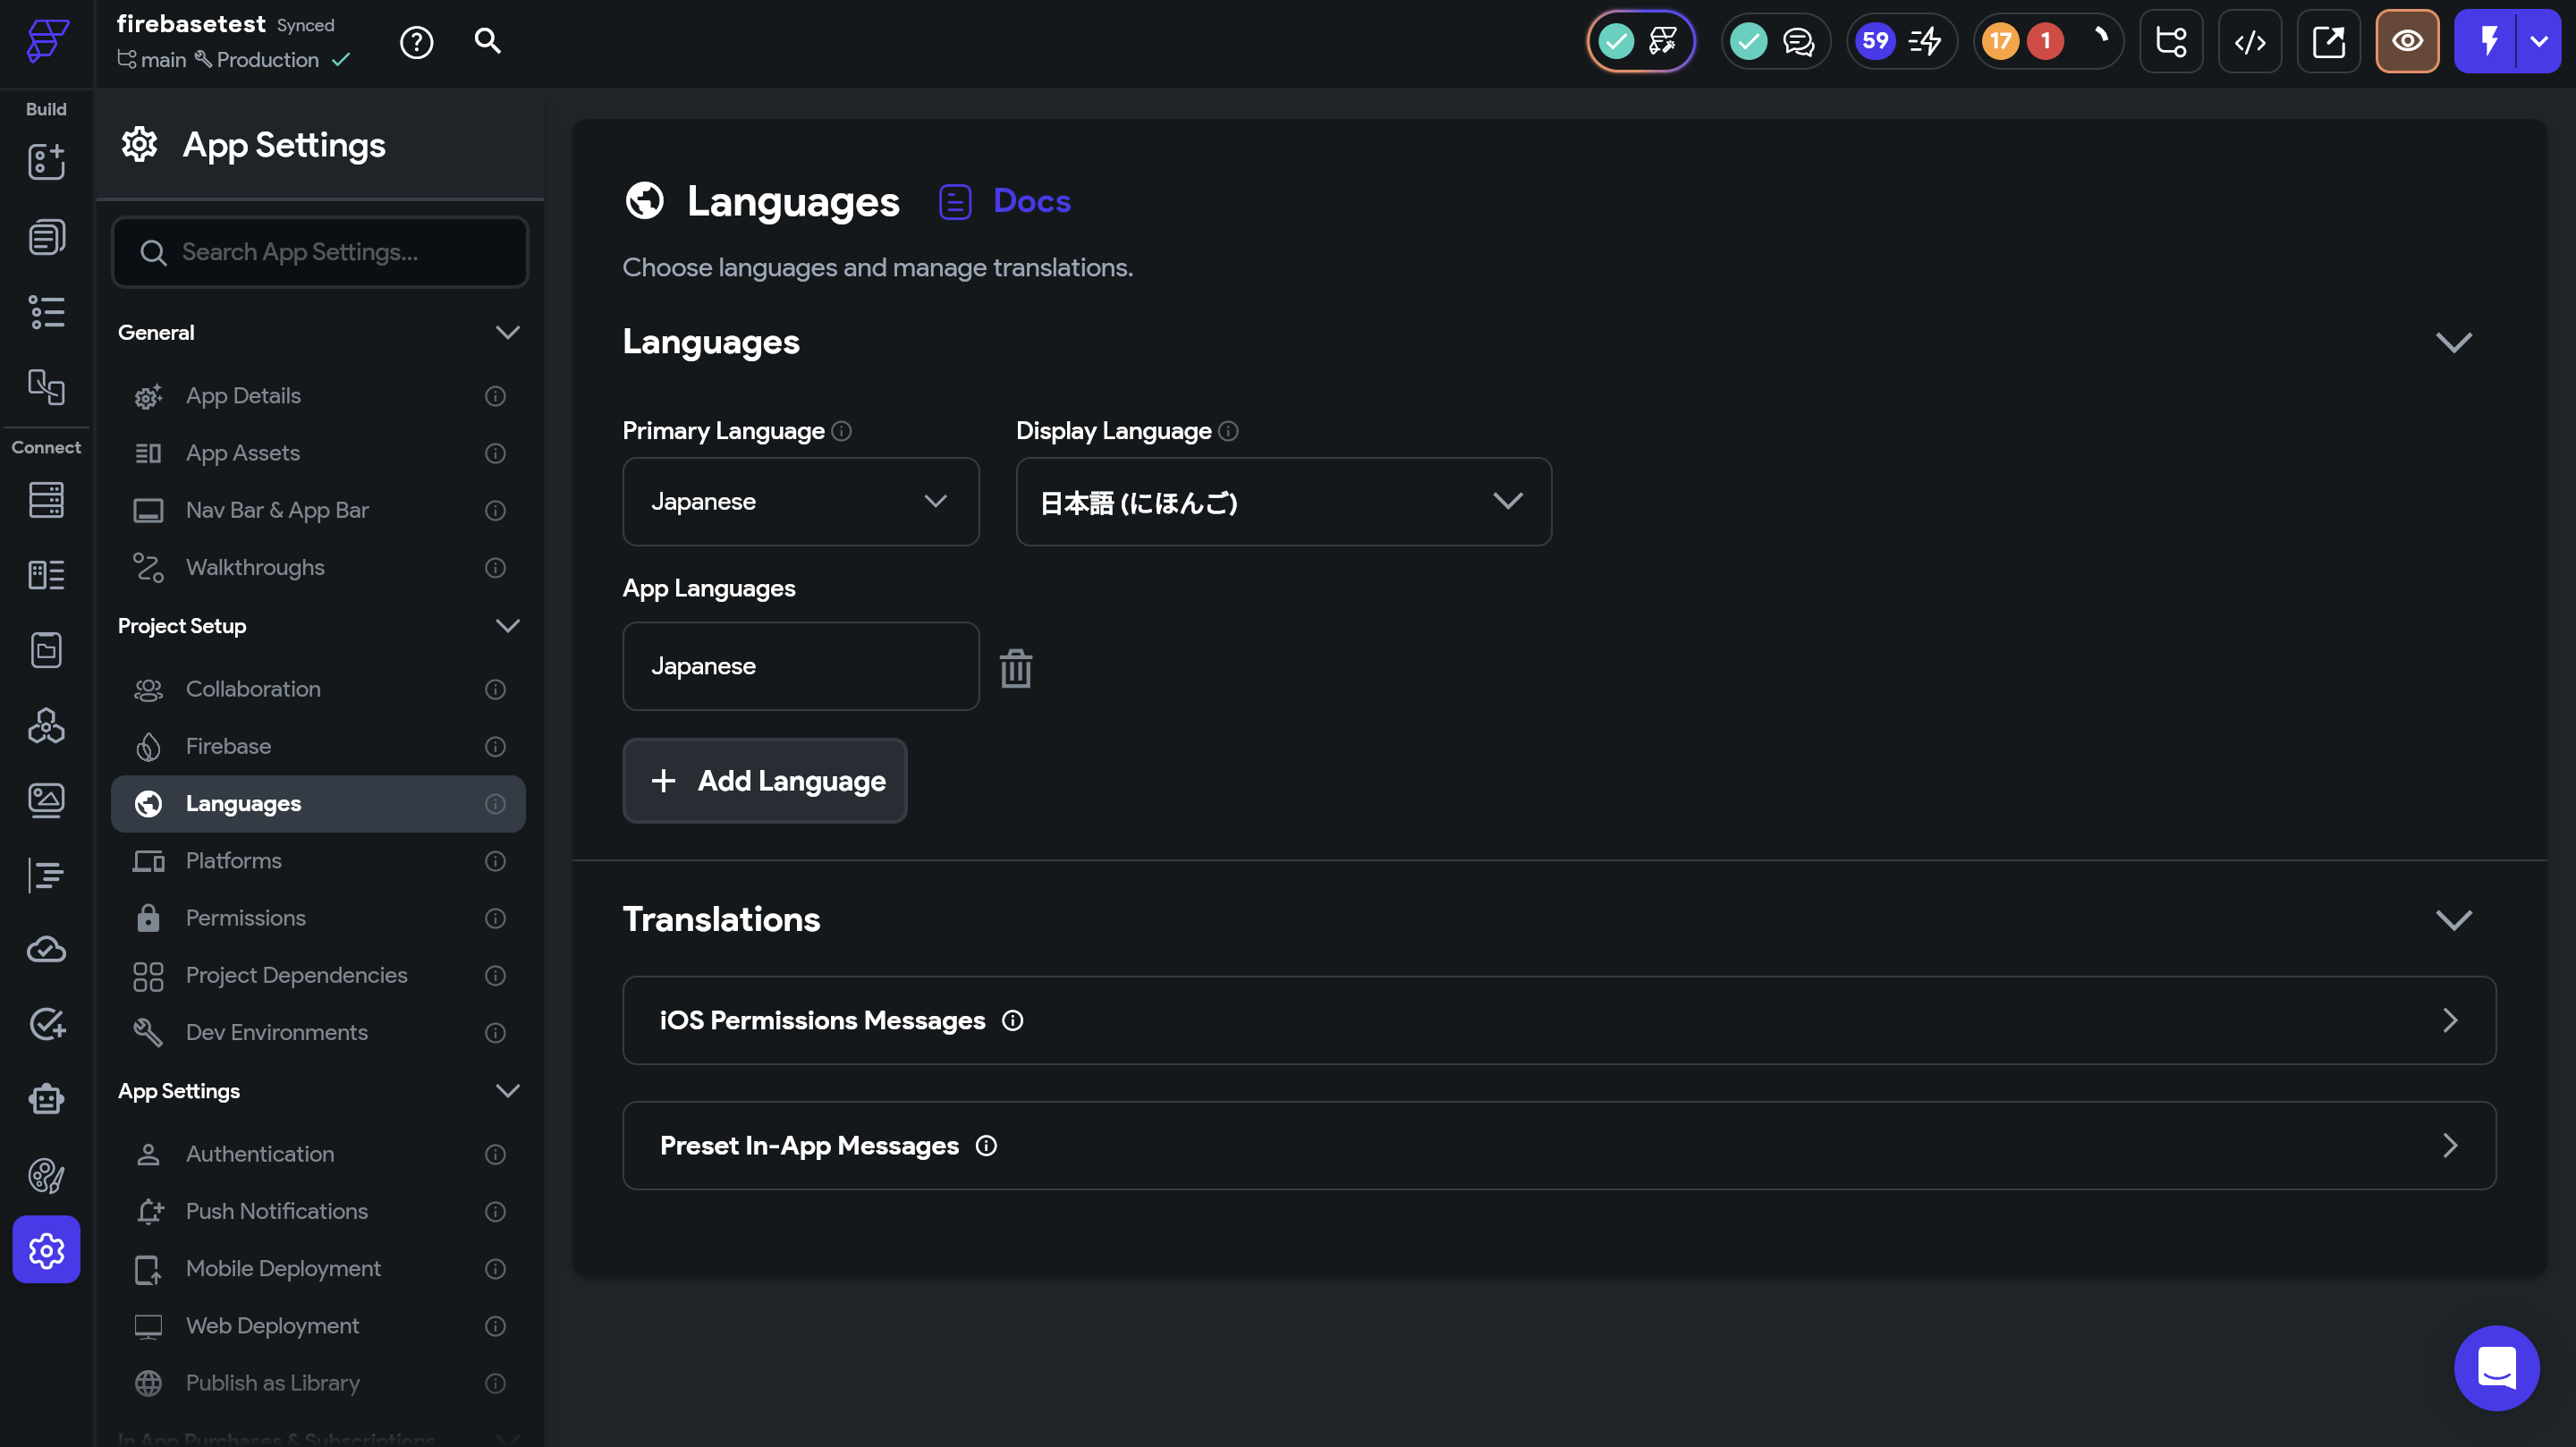Click the open-in-new-window icon
2576x1447 pixels.
[2328, 42]
